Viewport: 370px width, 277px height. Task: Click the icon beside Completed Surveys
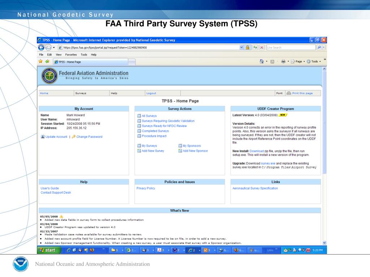[139, 131]
